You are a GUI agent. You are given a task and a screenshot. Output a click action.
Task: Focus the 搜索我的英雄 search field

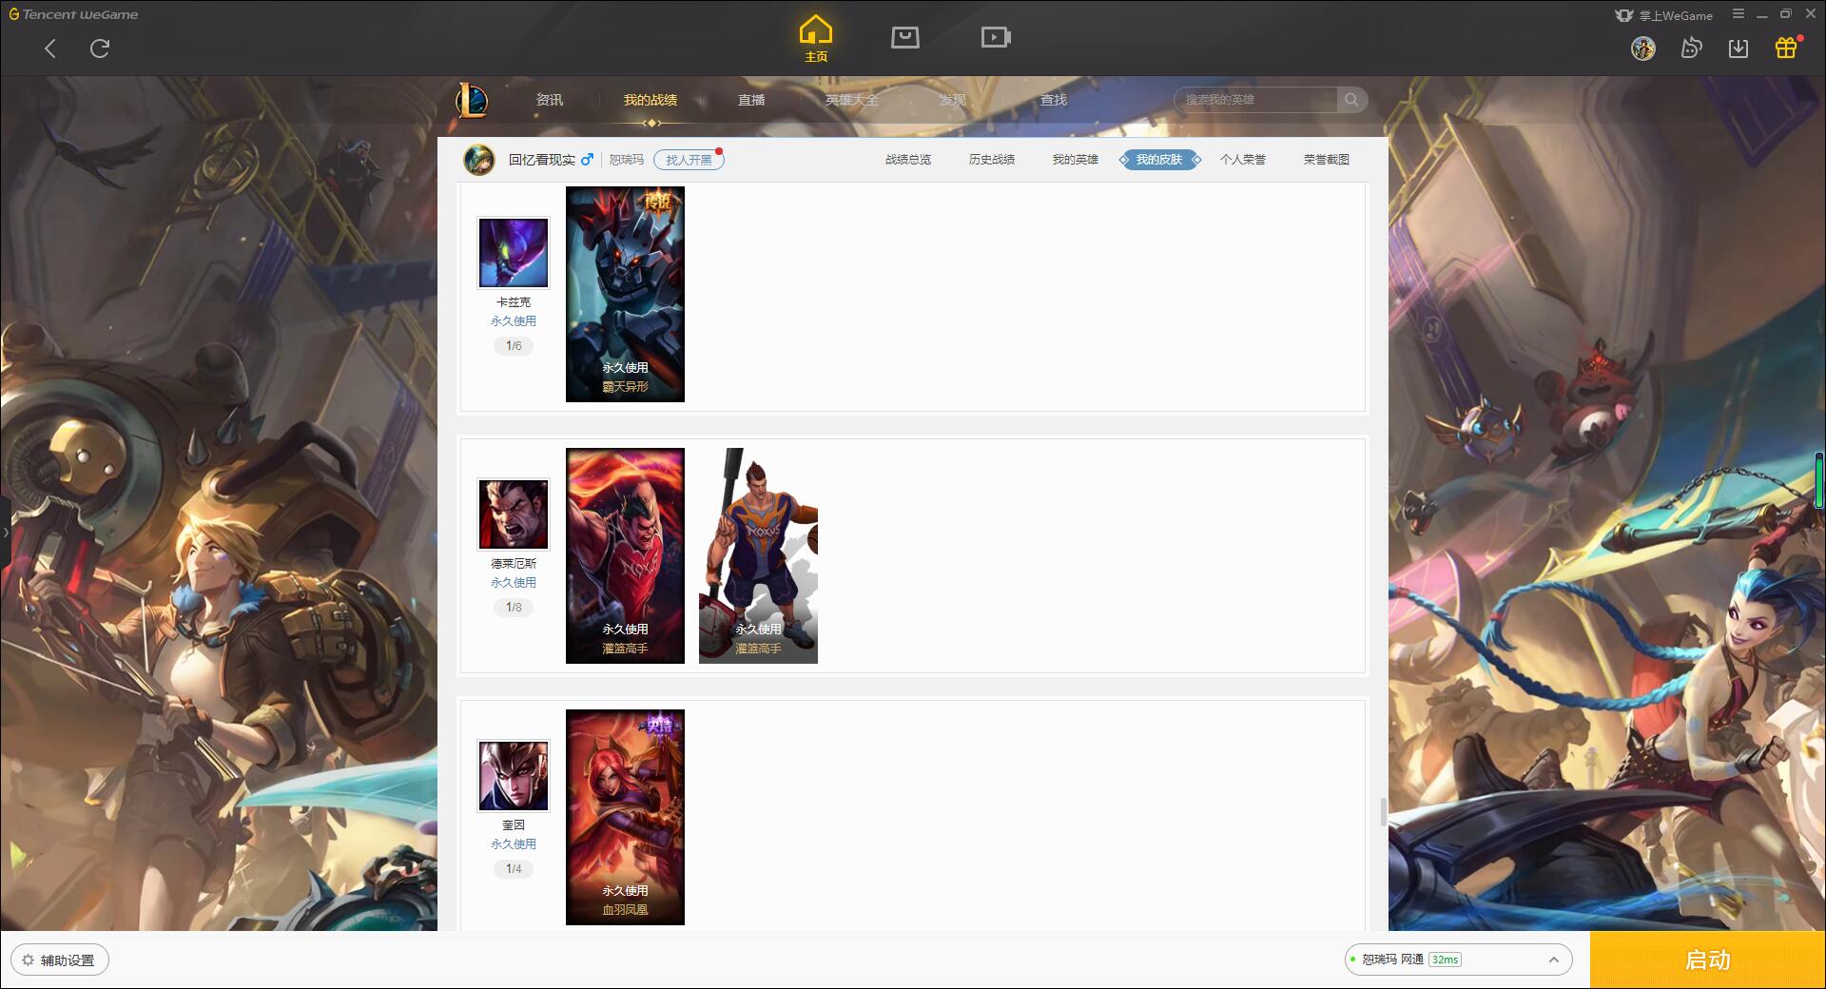pos(1255,100)
